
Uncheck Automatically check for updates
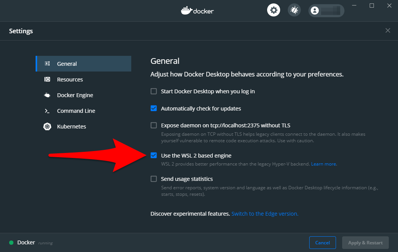[153, 108]
